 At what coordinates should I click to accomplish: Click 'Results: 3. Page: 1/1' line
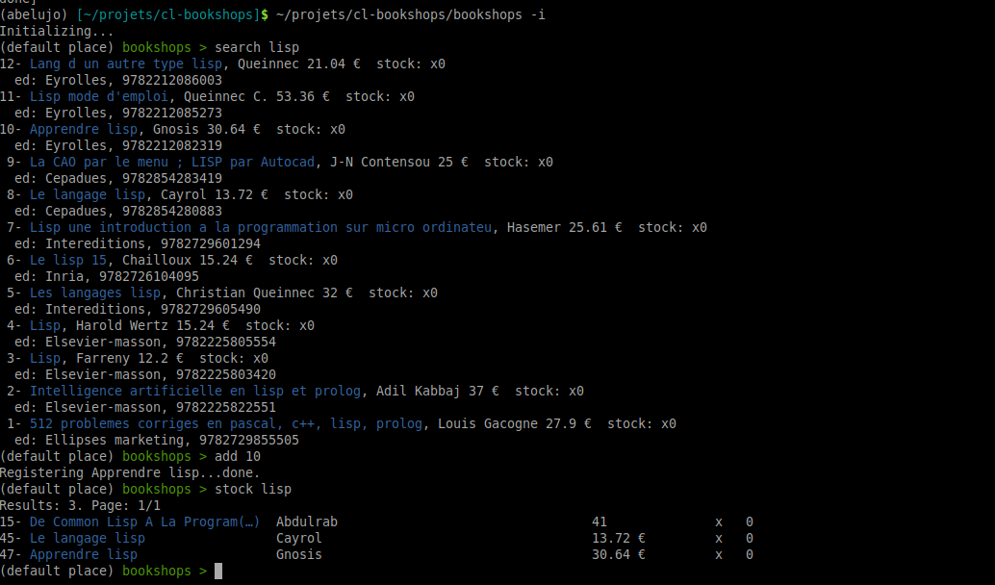80,506
